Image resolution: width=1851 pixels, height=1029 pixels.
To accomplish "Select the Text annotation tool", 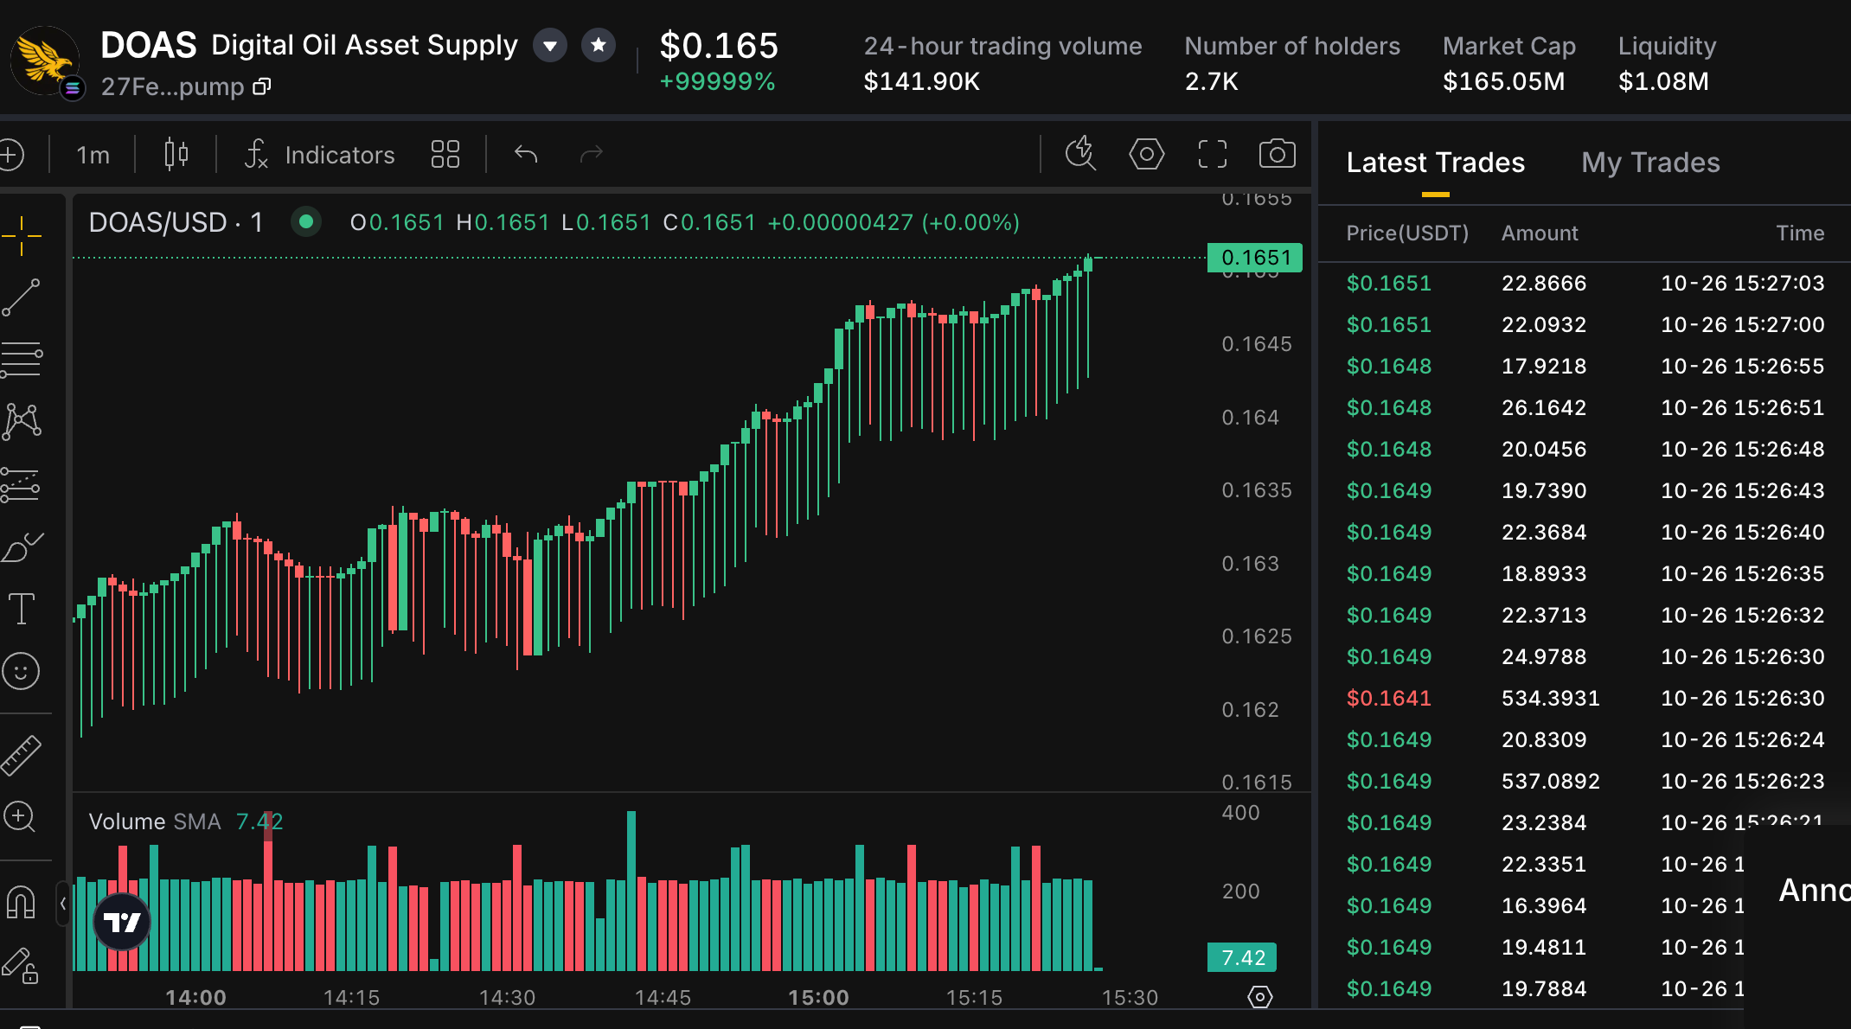I will tap(22, 609).
